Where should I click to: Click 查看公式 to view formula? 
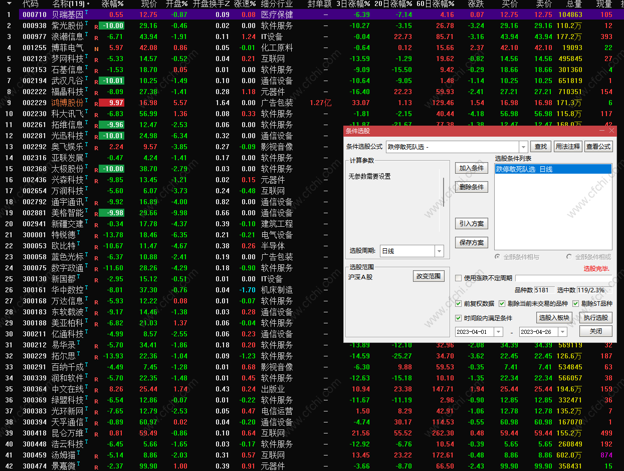[598, 147]
